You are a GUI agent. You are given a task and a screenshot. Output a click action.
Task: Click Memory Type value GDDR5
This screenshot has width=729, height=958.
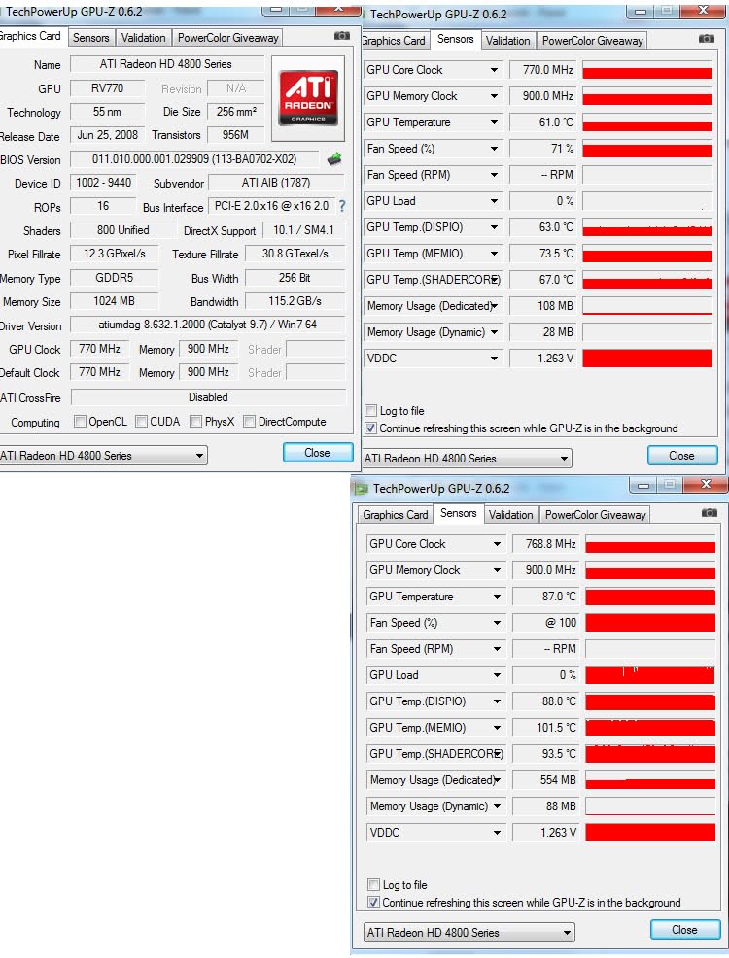(115, 278)
